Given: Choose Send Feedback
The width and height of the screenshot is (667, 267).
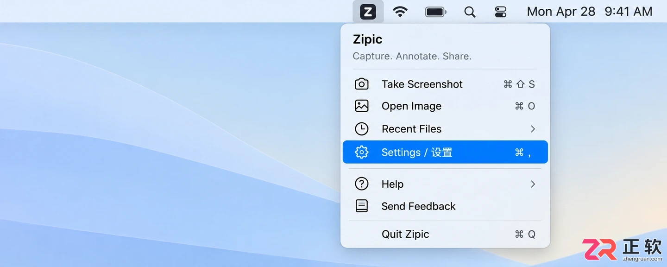Looking at the screenshot, I should click(445, 206).
